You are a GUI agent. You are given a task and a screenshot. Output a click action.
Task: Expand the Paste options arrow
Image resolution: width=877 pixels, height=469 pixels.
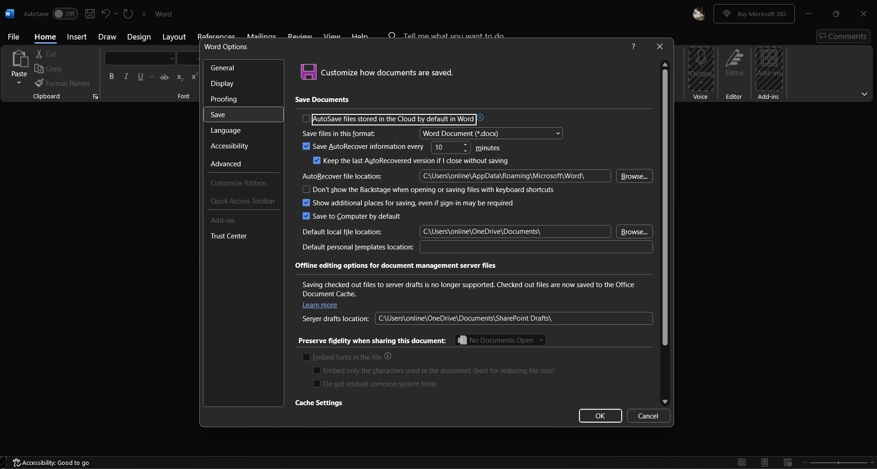point(19,83)
